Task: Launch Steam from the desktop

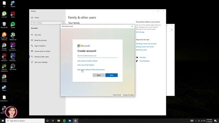Action: click(x=4, y=88)
